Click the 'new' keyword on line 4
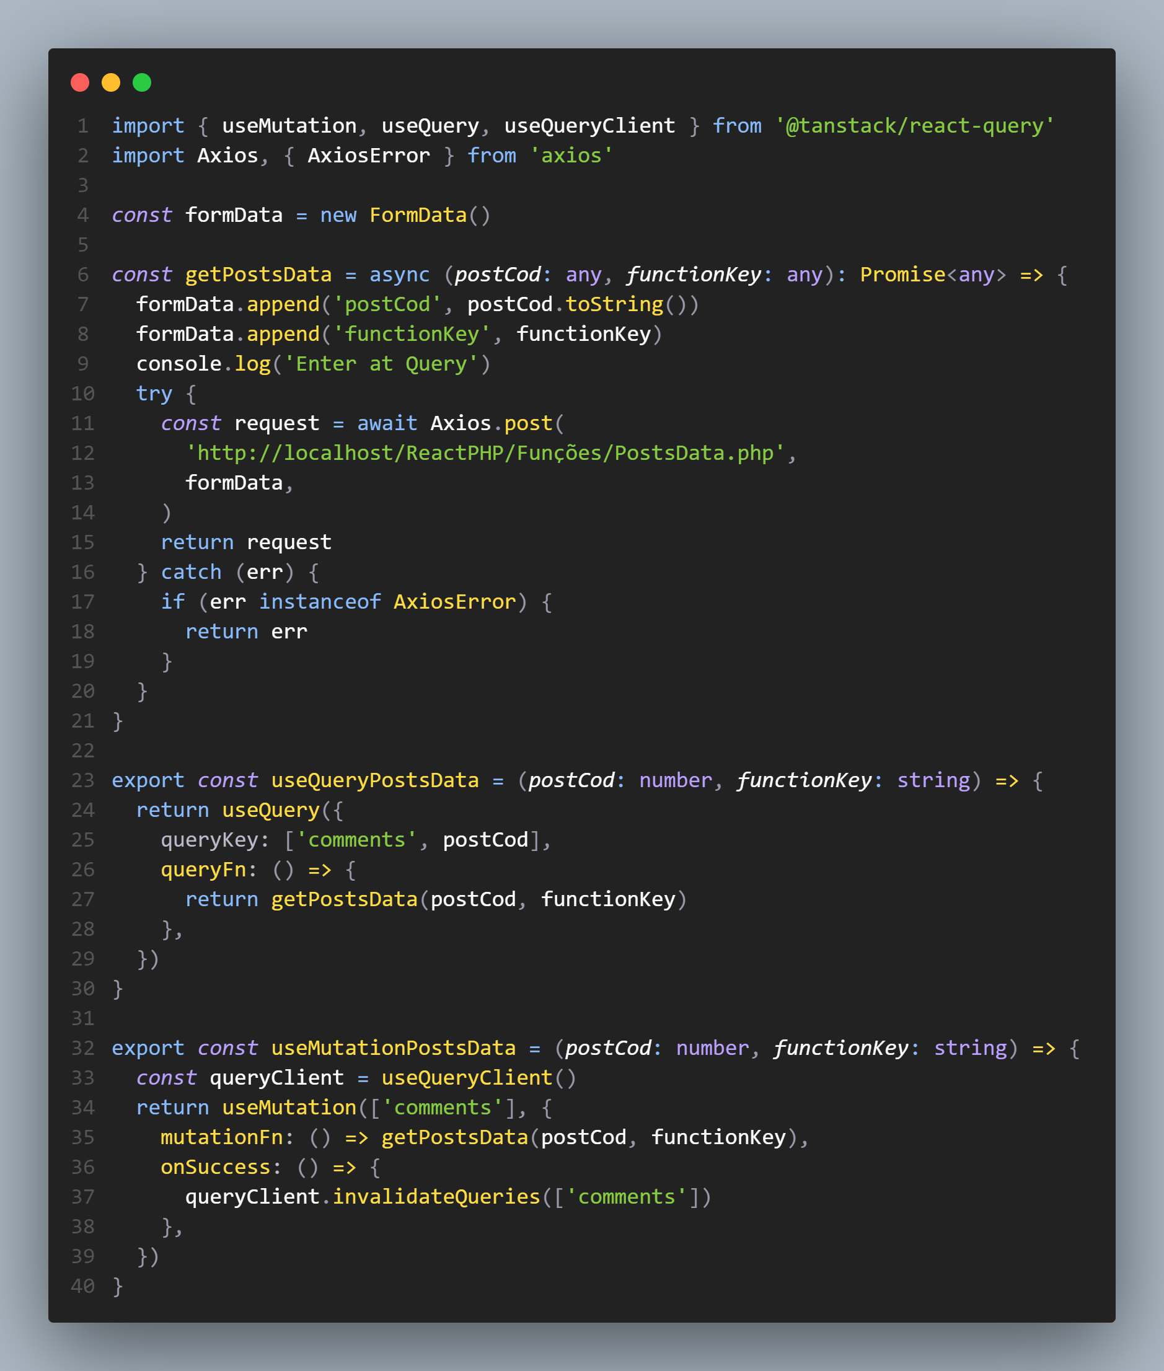 pyautogui.click(x=338, y=215)
